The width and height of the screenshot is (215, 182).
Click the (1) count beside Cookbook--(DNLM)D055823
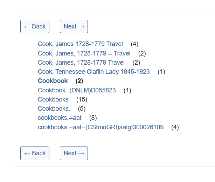pos(127,90)
